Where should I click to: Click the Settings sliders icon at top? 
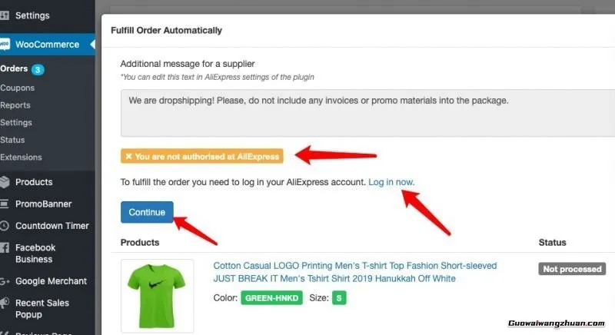[x=5, y=15]
